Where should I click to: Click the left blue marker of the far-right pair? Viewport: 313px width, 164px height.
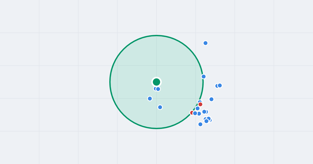coord(216,86)
